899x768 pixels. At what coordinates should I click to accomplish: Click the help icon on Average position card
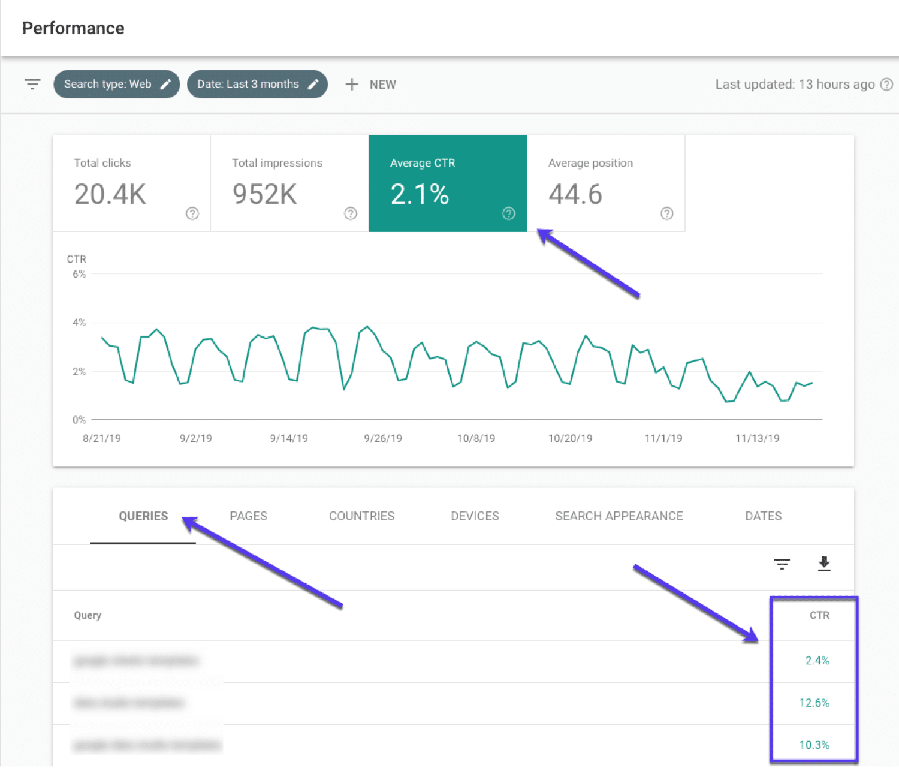(x=666, y=213)
